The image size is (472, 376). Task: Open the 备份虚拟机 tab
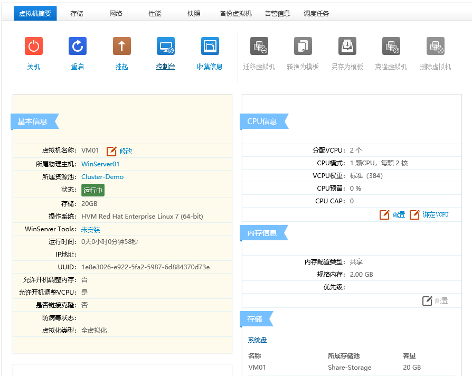[x=235, y=14]
